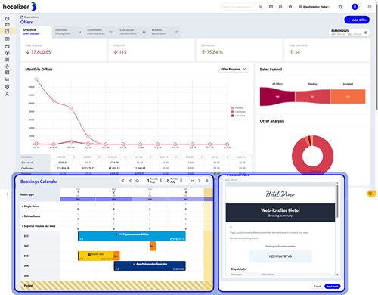Open the start date 1 July picker
The height and width of the screenshot is (295, 378).
coord(154,181)
